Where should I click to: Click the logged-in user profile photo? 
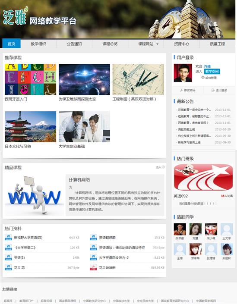[183, 73]
